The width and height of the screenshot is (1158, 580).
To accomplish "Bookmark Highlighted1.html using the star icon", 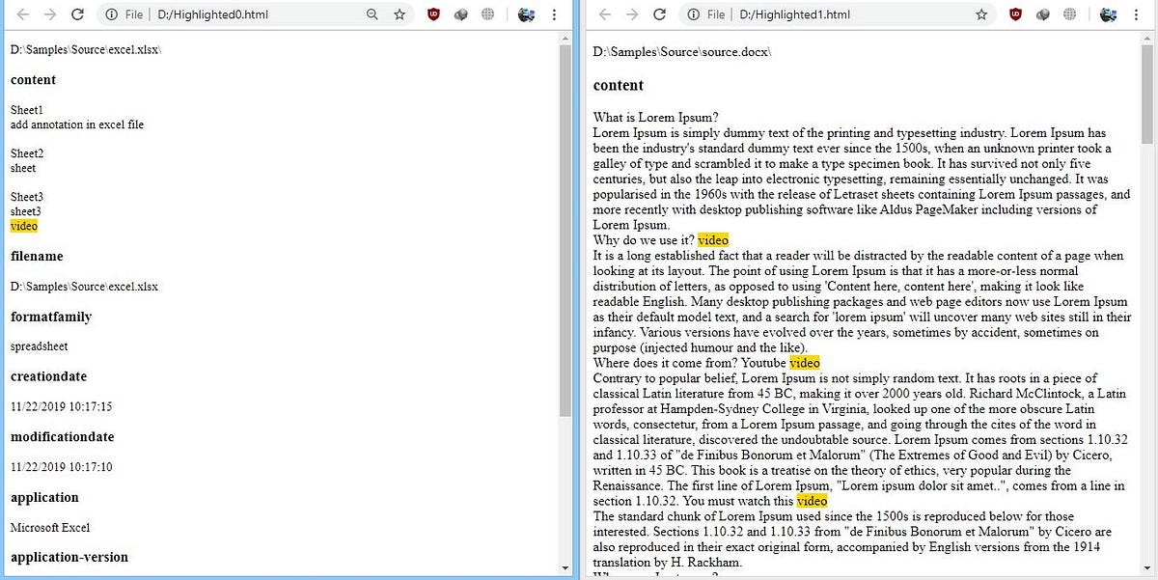I will (981, 14).
